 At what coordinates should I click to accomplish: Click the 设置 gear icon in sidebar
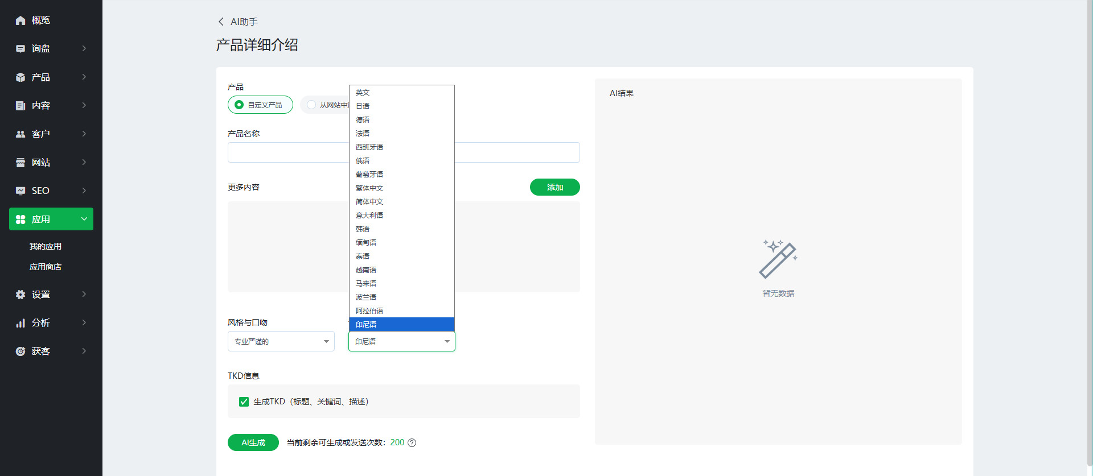[x=20, y=295]
